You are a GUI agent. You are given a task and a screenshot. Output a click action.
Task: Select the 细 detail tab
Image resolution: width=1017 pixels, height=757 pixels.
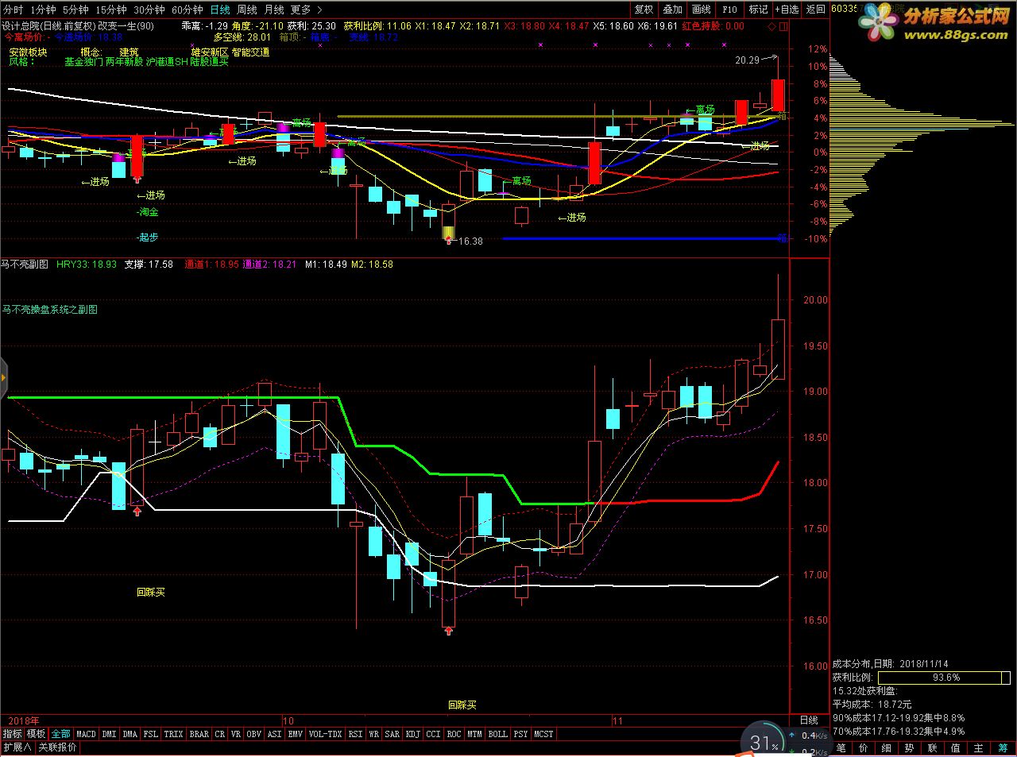[x=887, y=748]
